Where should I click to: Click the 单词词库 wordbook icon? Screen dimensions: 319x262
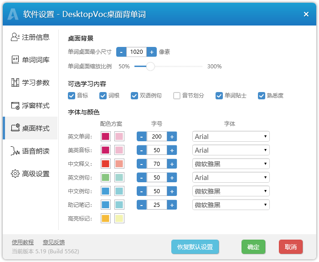click(15, 60)
